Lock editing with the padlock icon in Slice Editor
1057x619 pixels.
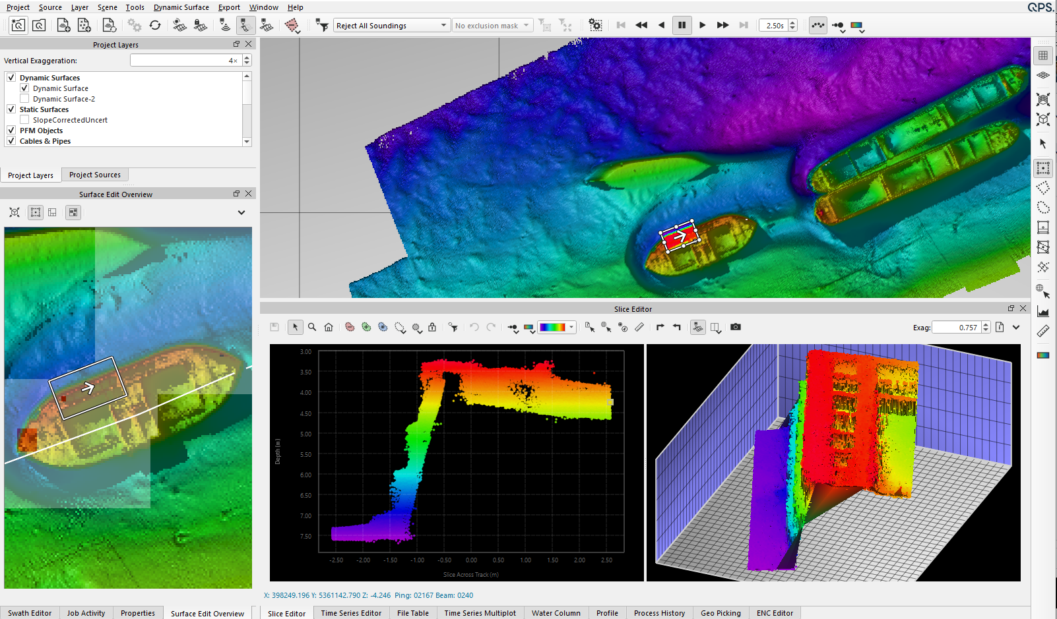[432, 327]
